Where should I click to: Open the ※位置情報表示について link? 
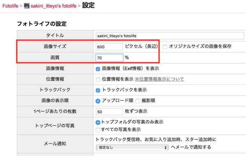click(x=159, y=79)
